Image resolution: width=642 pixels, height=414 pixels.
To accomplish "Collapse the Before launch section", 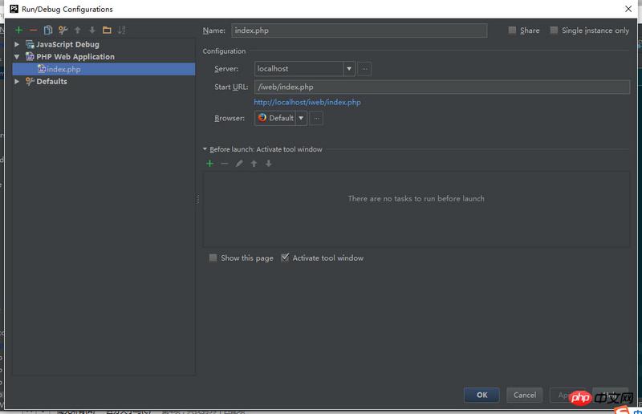I will (205, 149).
